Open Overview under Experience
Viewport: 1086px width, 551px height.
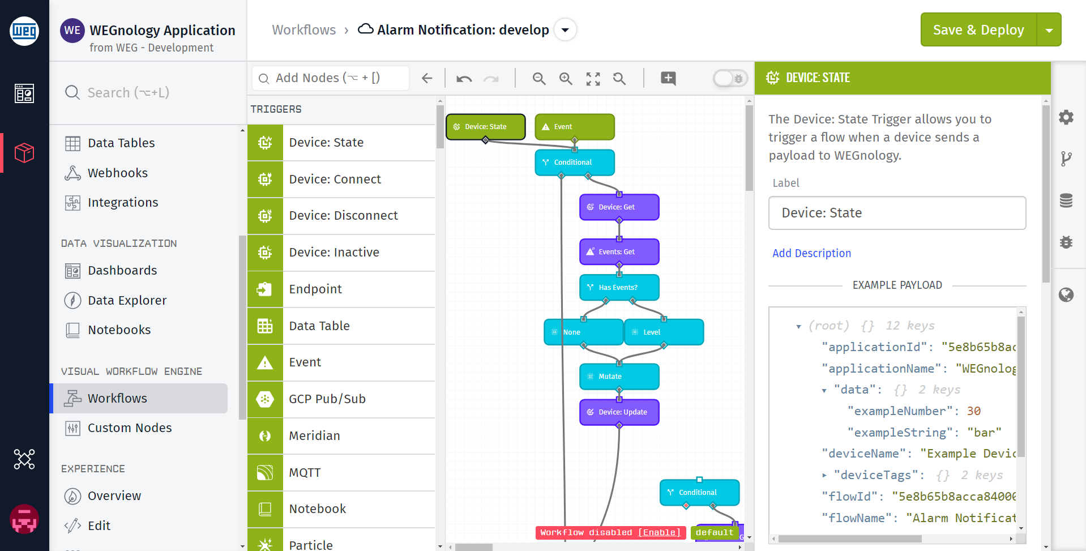click(x=114, y=496)
